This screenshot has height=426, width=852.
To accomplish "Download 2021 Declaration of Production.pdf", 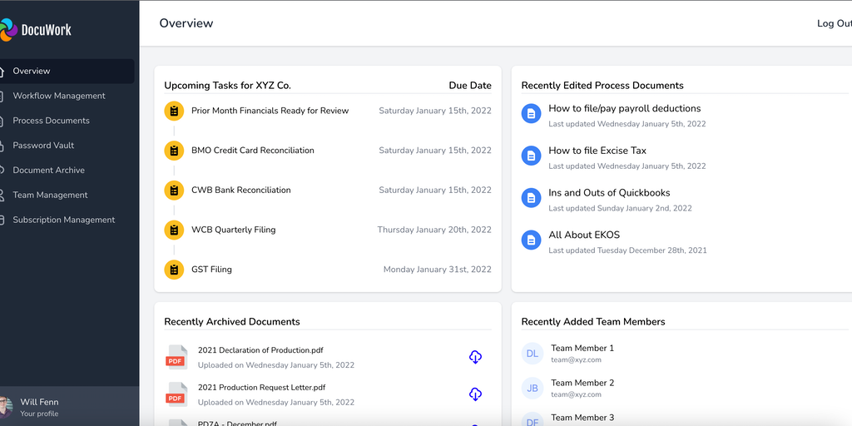I will [475, 357].
